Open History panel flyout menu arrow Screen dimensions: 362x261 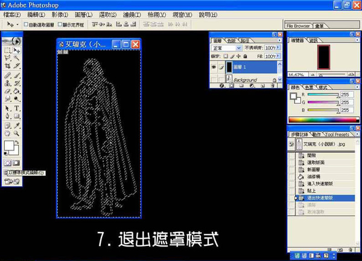[357, 134]
